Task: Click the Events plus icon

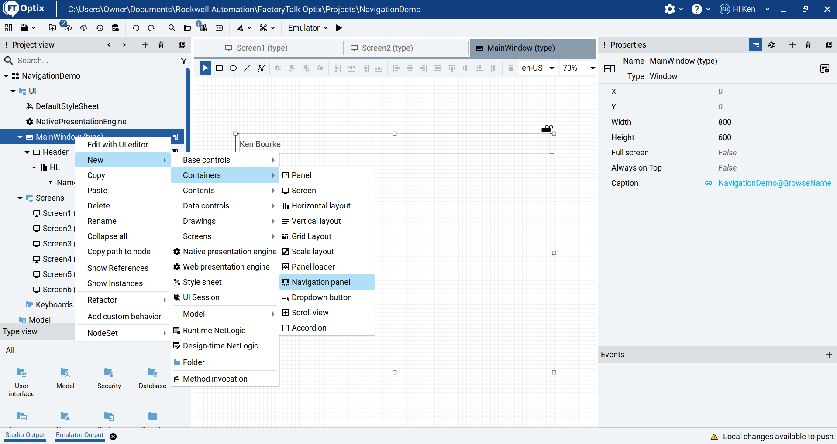Action: point(829,355)
